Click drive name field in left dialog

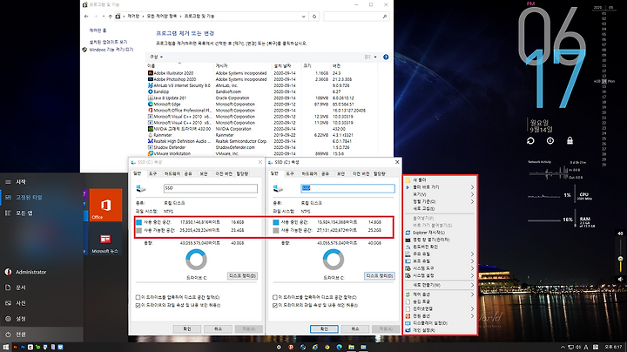211,188
